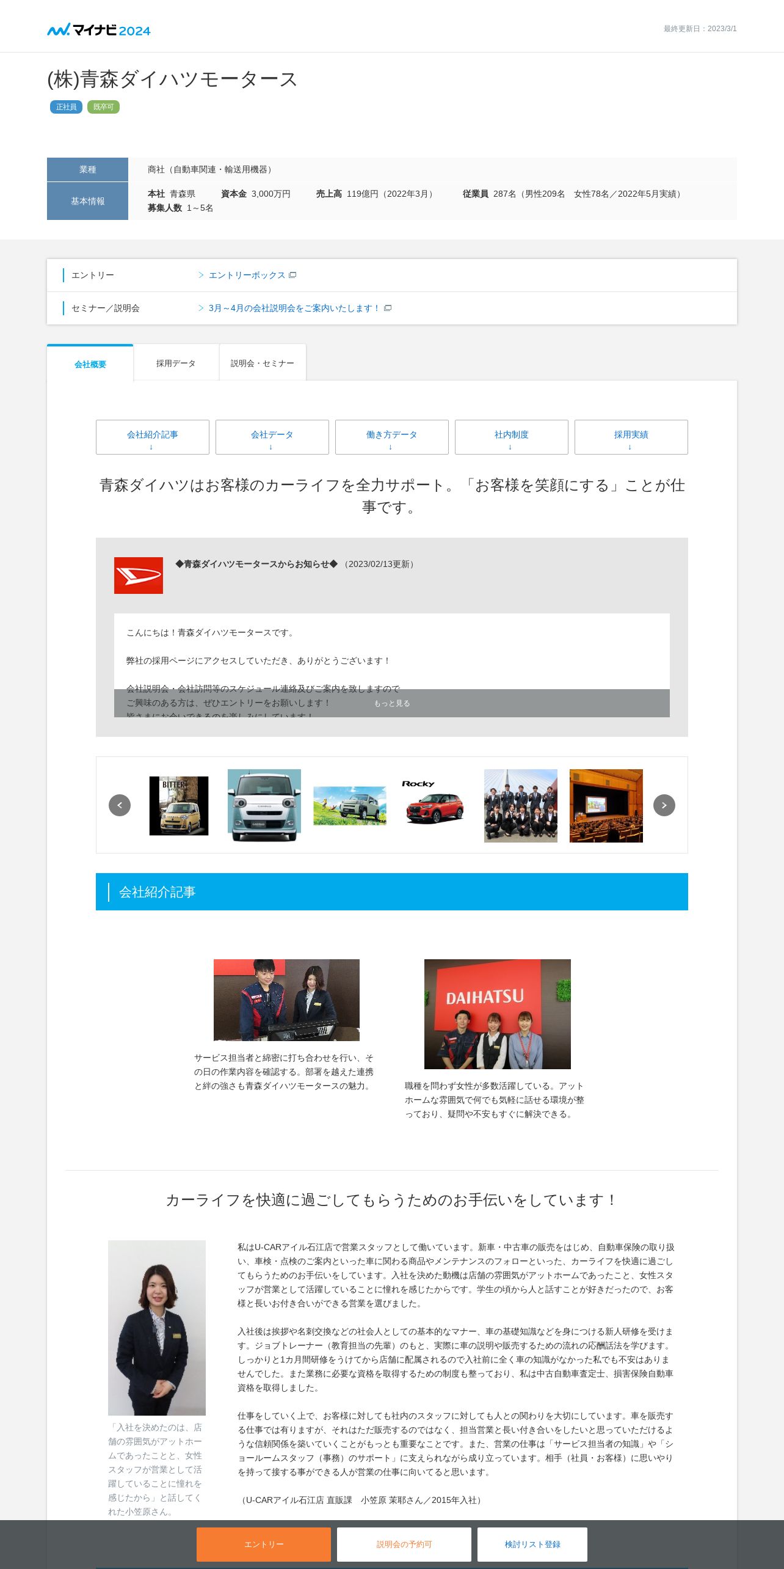Open エントリーボックス link
This screenshot has width=784, height=1569.
click(247, 275)
